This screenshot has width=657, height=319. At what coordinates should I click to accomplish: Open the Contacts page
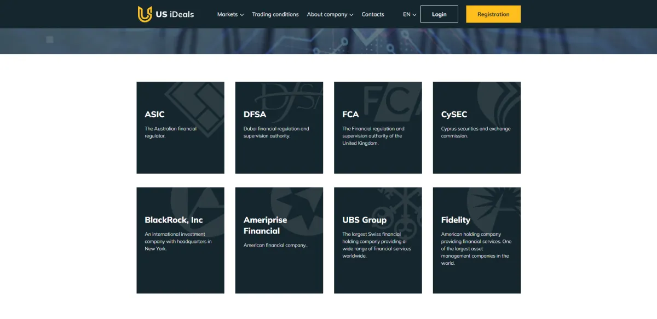(x=373, y=14)
